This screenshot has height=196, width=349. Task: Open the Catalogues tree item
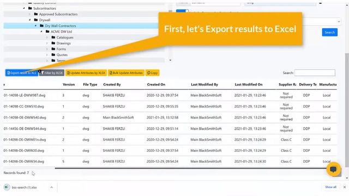click(x=65, y=38)
